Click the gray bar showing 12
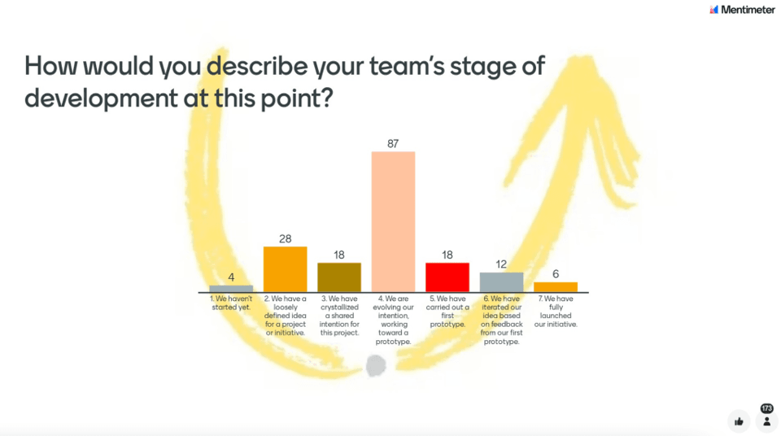The image size is (781, 436). pos(502,282)
